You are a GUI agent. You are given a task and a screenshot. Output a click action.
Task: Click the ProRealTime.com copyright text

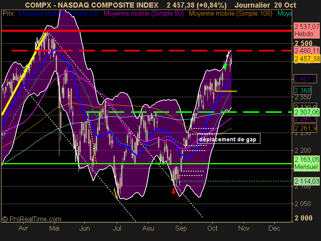click(x=32, y=219)
